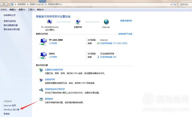Click 网络和共享中心 in the address breadcrumb
192x117 pixels.
click(55, 4)
